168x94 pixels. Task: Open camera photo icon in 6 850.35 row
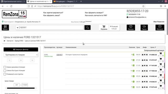pos(143,55)
